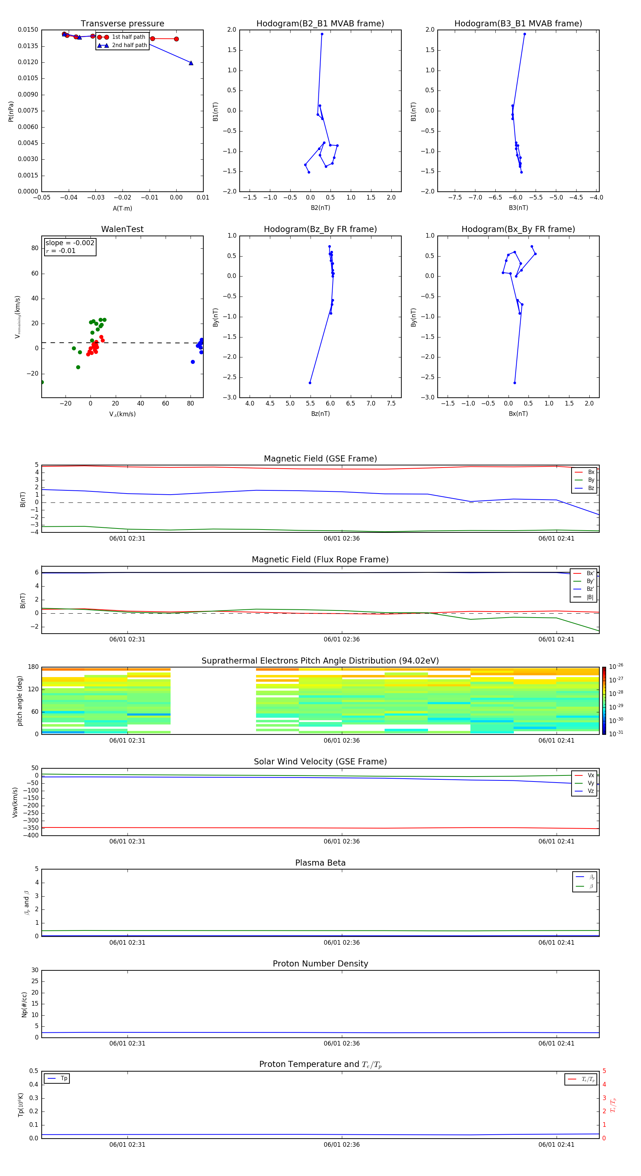Viewport: 641px width, 1176px height.
Task: Click the Magnetic Field (GSE Frame) title
Action: [320, 459]
